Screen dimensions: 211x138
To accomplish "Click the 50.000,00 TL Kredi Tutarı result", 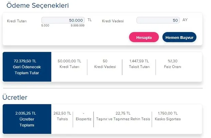I will [x=70, y=64].
